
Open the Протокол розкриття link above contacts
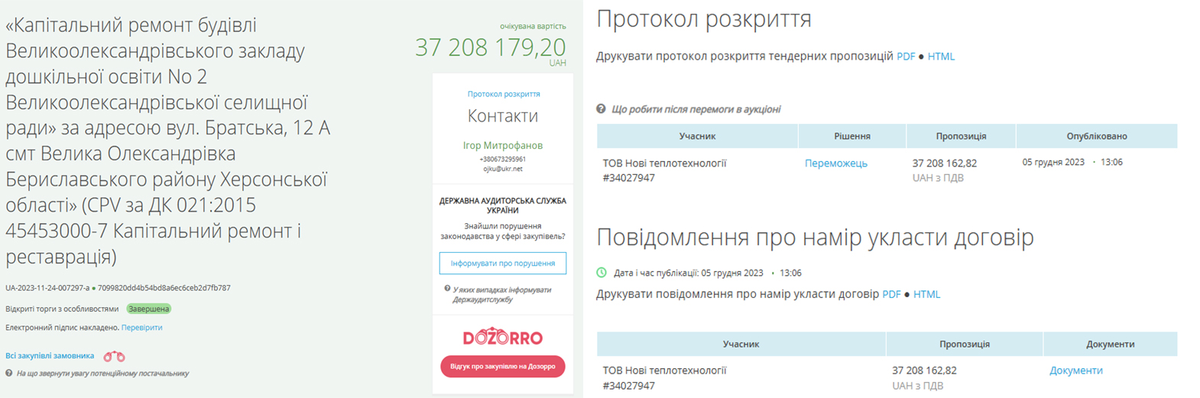click(503, 94)
